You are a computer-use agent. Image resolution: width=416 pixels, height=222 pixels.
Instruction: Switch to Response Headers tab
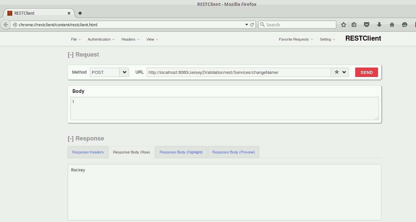pos(88,152)
